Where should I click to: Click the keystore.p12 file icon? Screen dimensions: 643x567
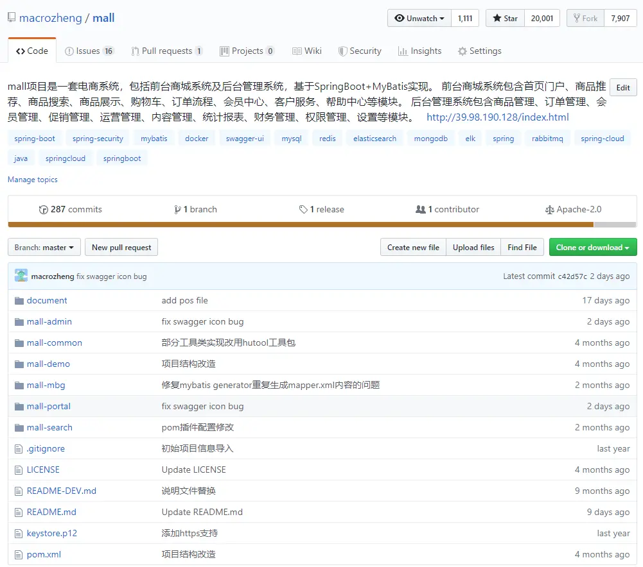point(19,534)
